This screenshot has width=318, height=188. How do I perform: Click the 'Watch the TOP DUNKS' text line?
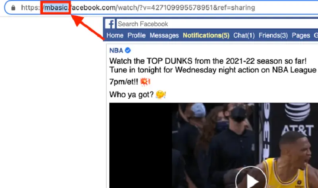[208, 61]
